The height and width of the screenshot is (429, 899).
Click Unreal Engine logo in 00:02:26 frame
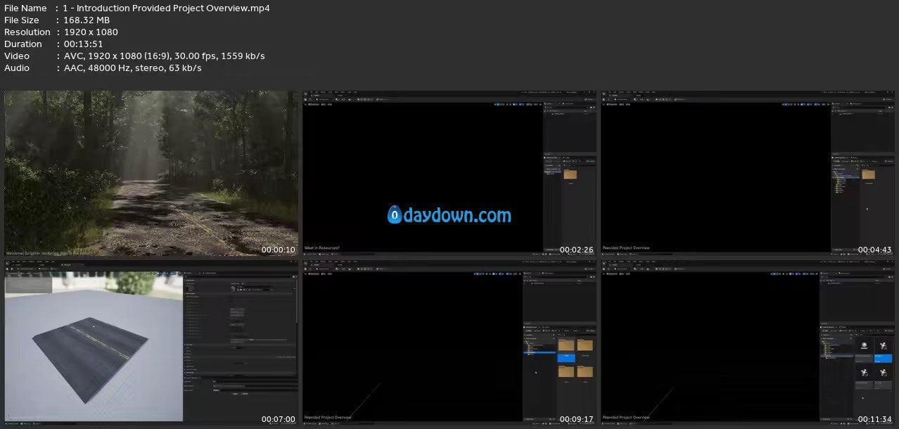pyautogui.click(x=307, y=94)
